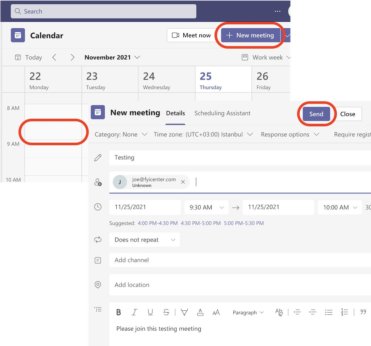Apply italic formatting
371x346 pixels.
click(134, 312)
